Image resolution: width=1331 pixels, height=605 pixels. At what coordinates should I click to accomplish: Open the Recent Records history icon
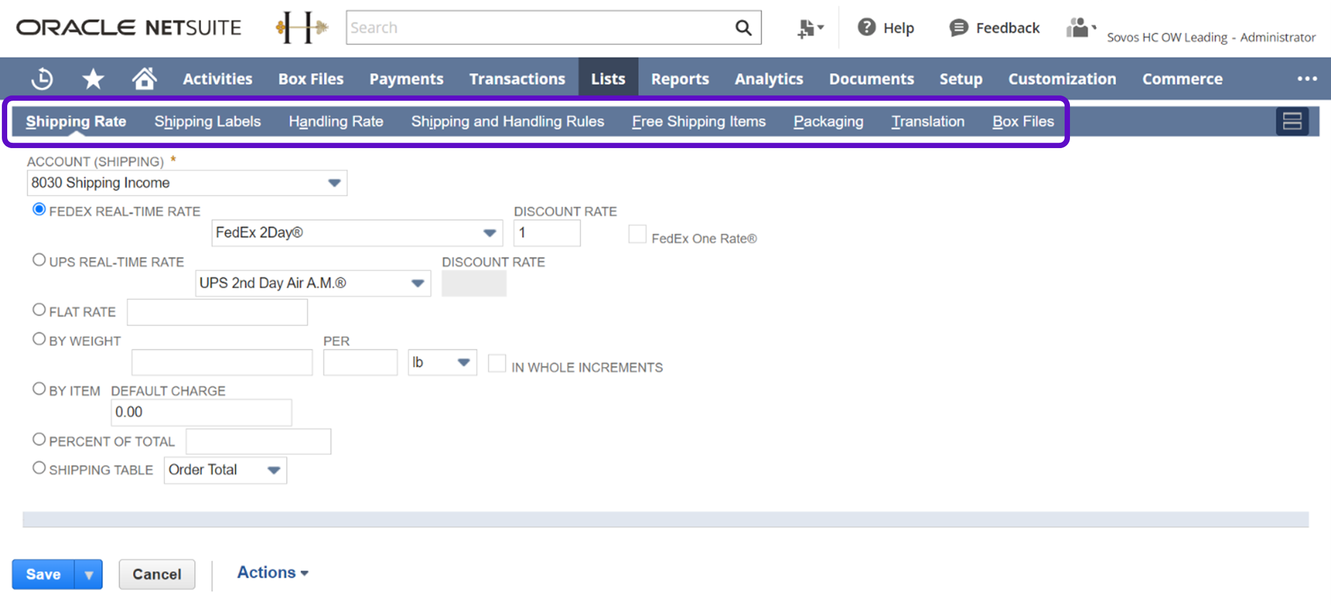pos(42,79)
